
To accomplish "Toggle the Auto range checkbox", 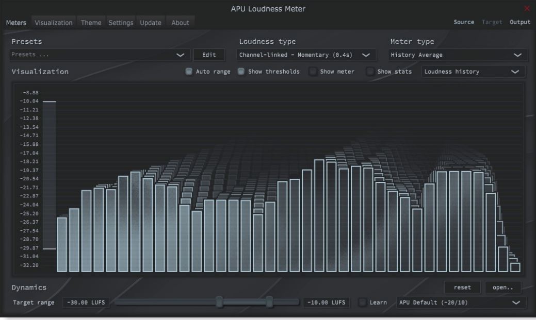I will click(189, 72).
